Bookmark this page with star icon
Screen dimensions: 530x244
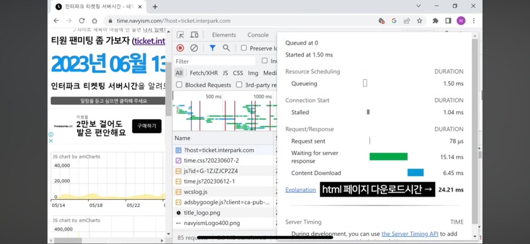[x=419, y=21]
